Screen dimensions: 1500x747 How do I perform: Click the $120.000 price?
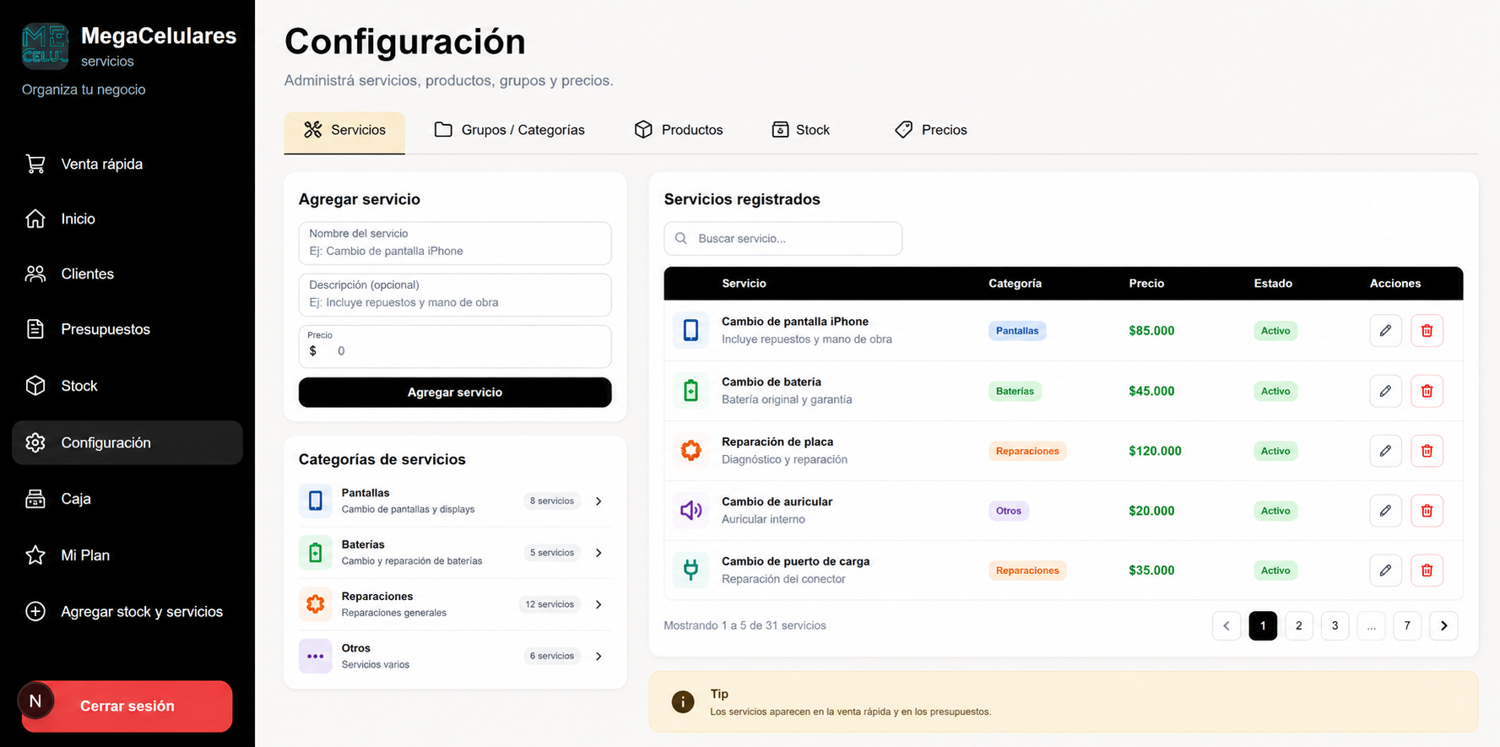1155,451
